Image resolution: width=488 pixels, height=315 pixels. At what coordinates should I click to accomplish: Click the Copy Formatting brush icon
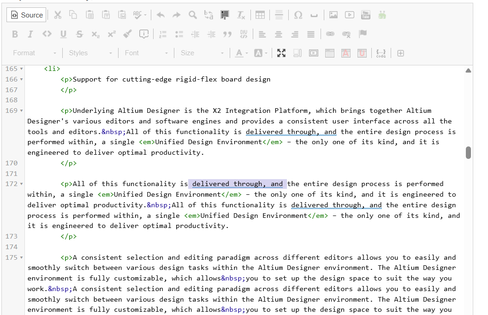(127, 34)
